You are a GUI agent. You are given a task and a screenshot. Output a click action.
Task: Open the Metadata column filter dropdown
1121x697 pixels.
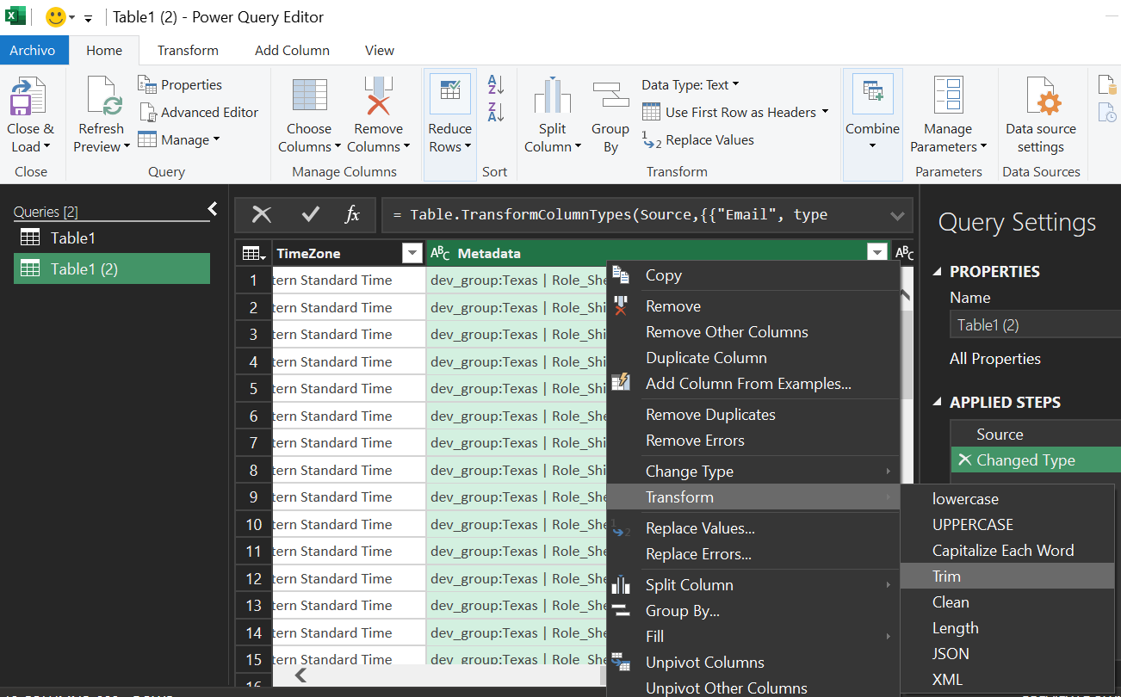pyautogui.click(x=877, y=253)
